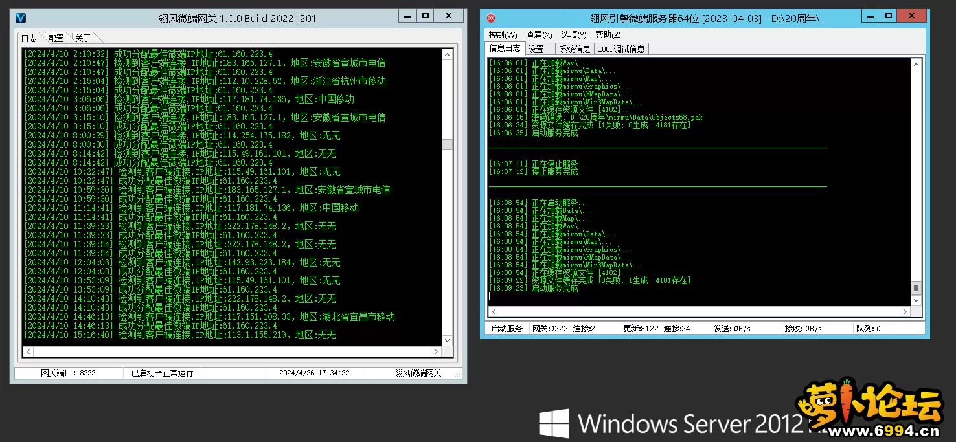Click log line with IP 142.93.223.184
Image resolution: width=956 pixels, height=442 pixels.
pos(182,263)
